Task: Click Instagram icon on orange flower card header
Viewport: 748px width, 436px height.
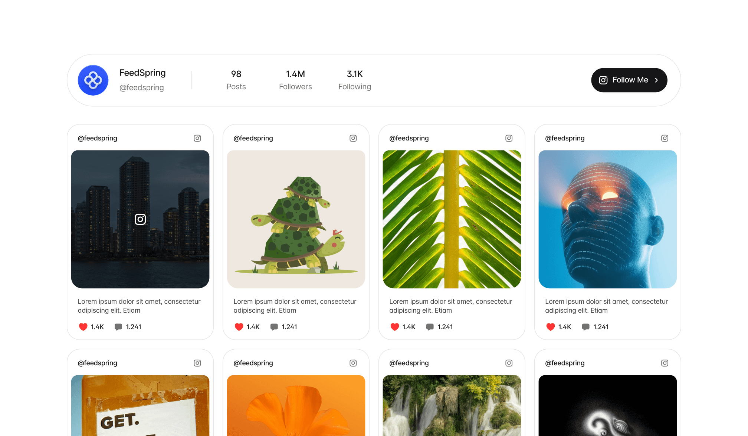Action: (x=353, y=363)
